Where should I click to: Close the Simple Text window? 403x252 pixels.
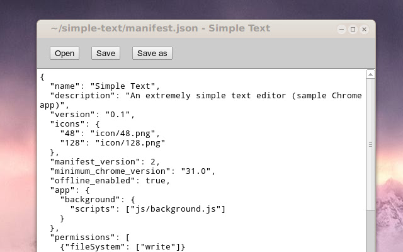tap(364, 30)
